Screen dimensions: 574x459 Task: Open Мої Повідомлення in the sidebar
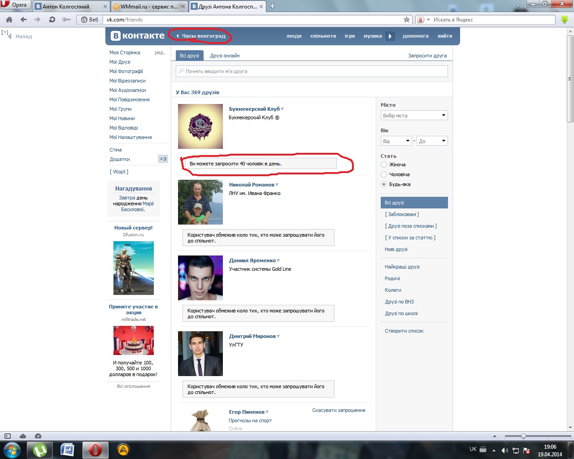pyautogui.click(x=130, y=100)
